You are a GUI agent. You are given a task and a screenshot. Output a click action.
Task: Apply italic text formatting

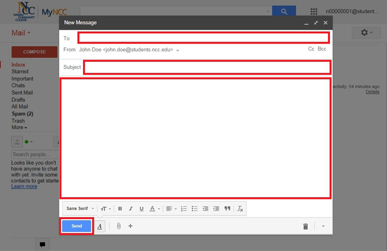point(131,209)
